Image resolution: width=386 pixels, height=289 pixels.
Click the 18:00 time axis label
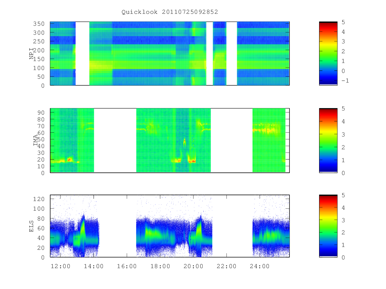[x=160, y=266]
